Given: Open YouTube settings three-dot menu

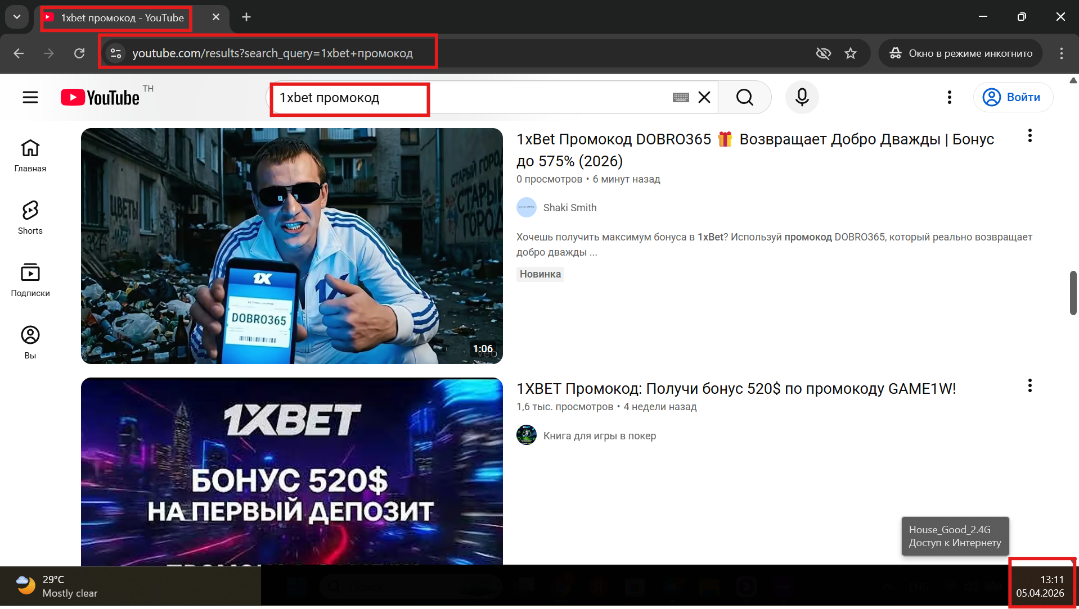Looking at the screenshot, I should click(x=950, y=97).
